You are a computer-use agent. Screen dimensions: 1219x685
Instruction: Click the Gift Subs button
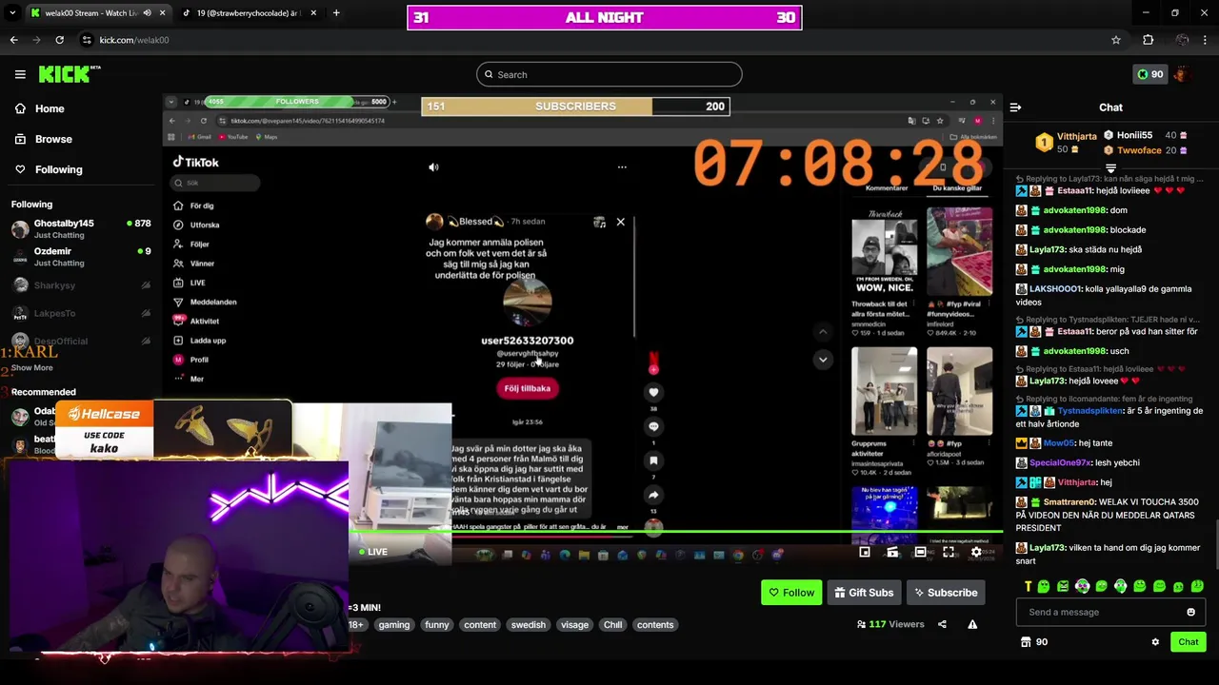[864, 593]
